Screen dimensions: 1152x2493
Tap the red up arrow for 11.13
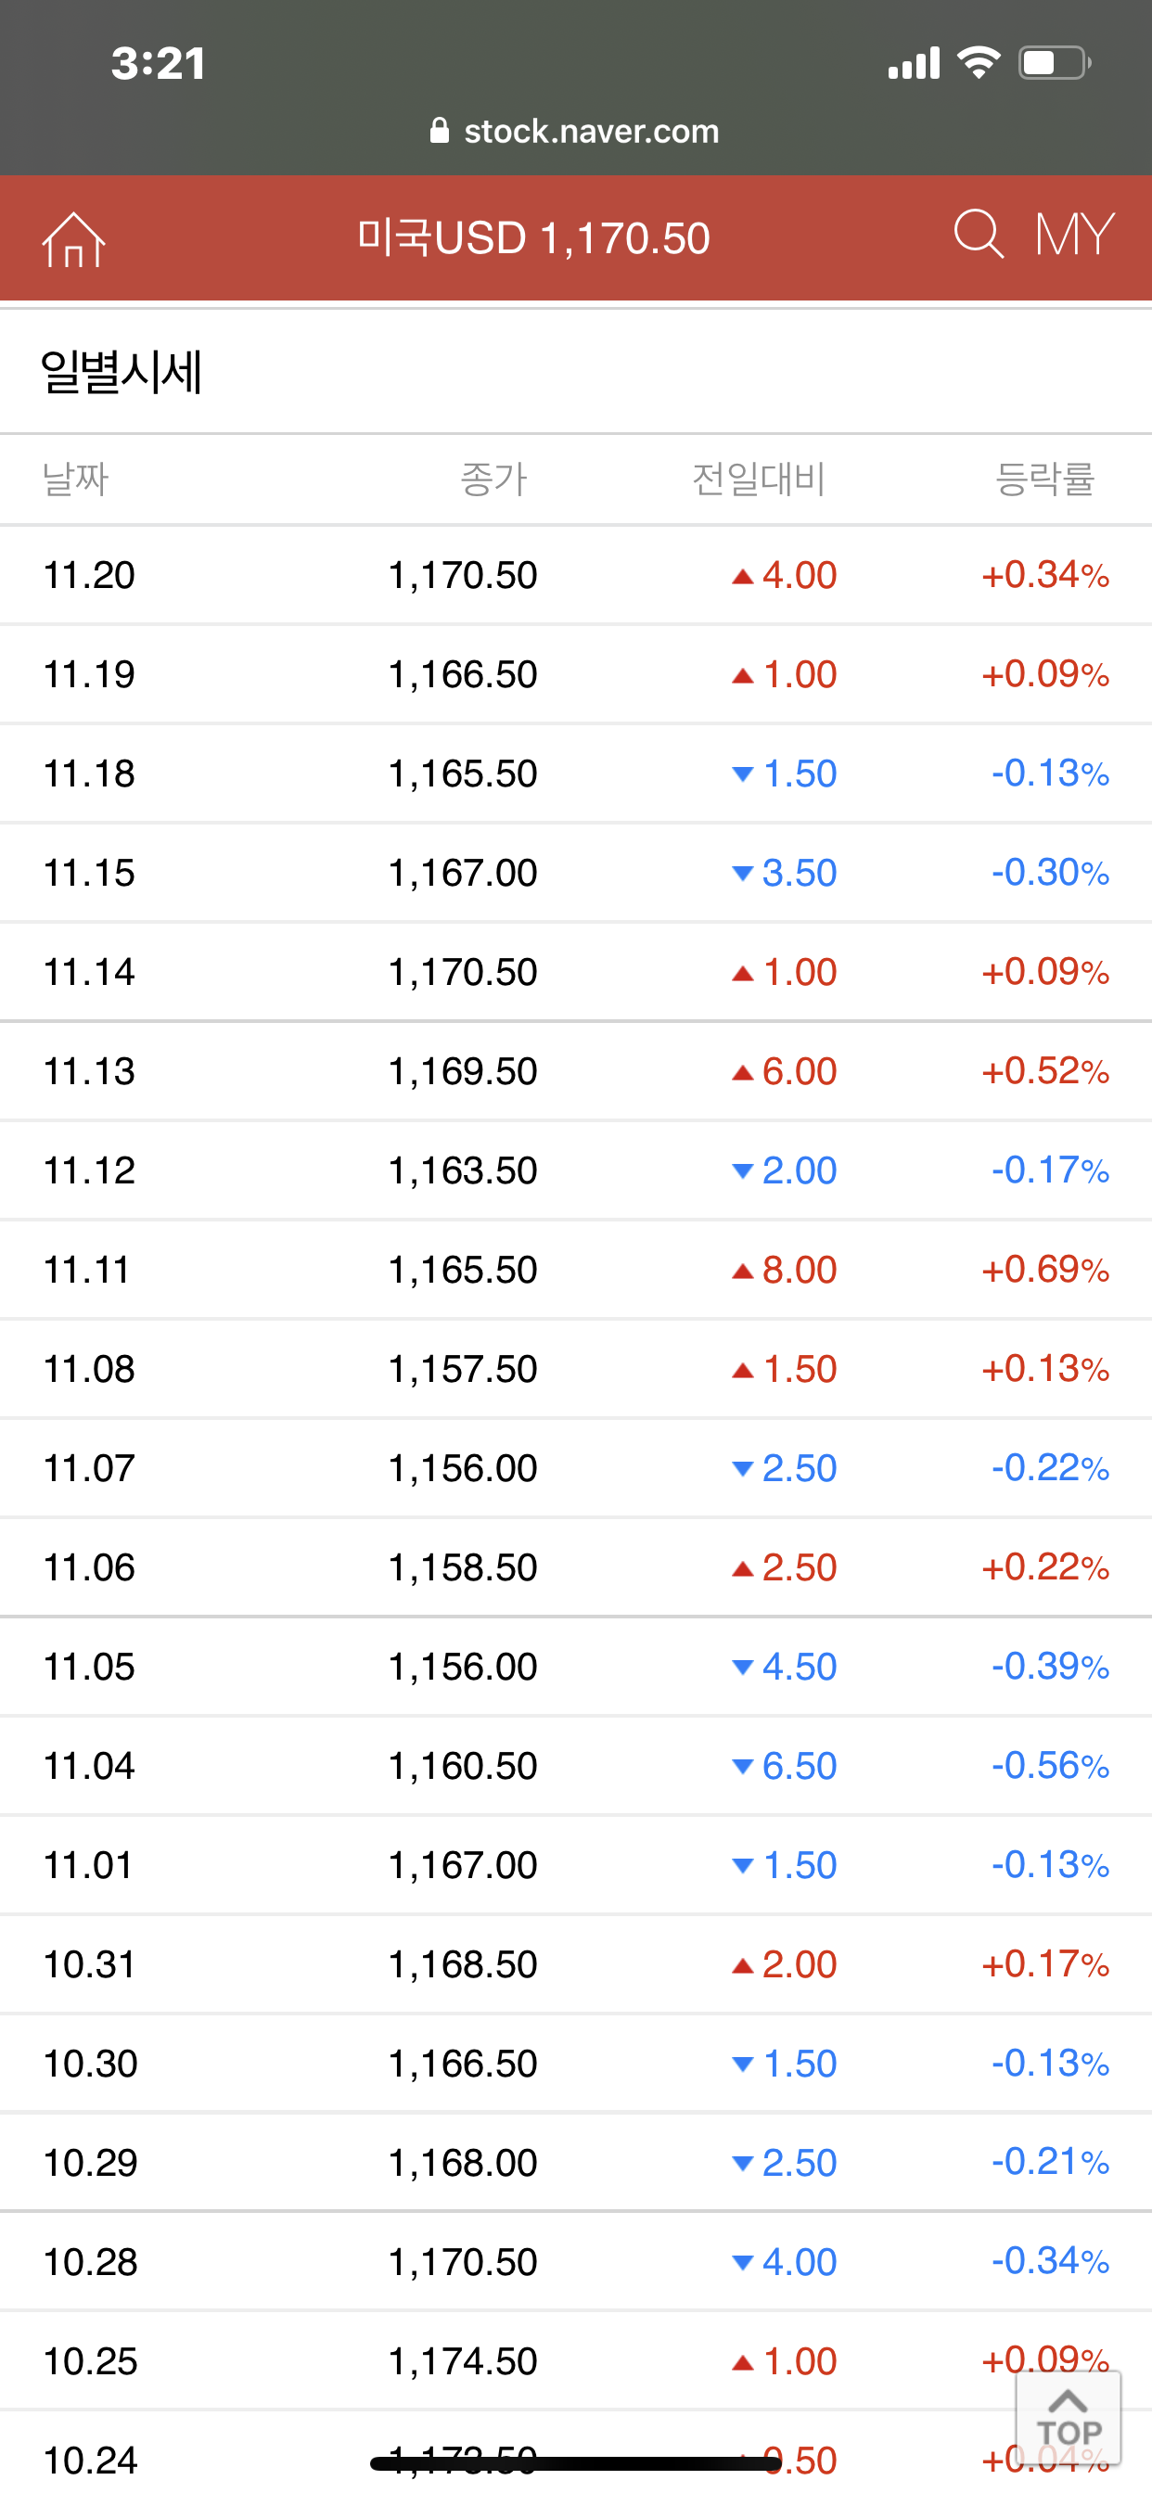pos(743,1072)
